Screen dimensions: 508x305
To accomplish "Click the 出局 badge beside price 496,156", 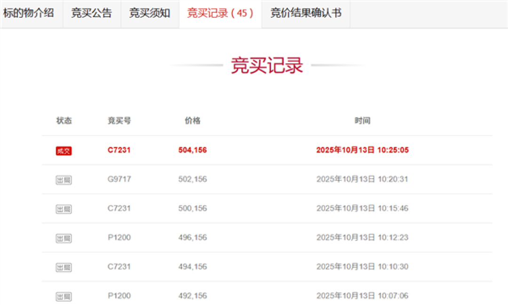I will (x=63, y=238).
